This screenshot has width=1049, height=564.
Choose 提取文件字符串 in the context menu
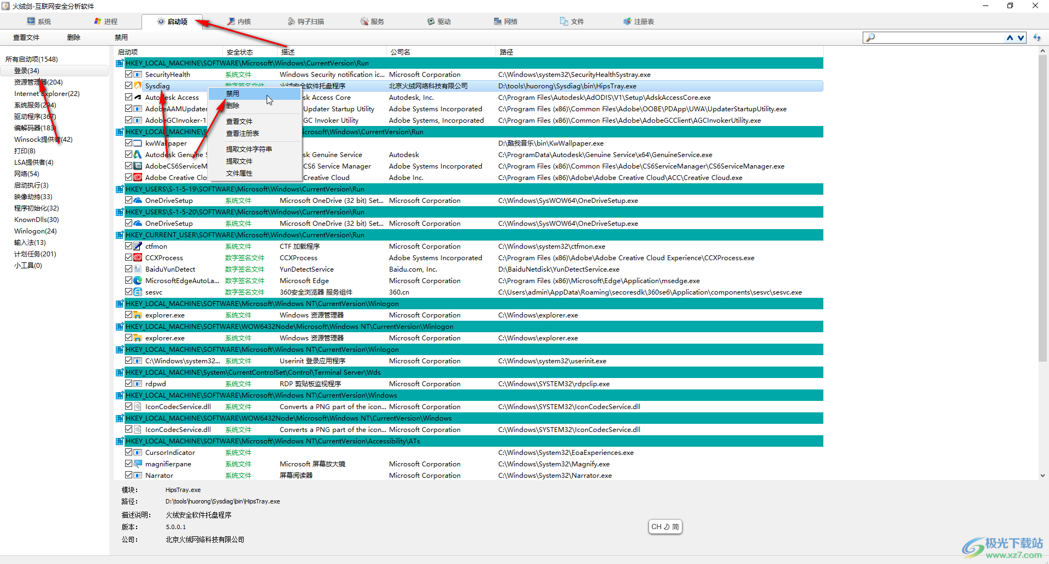point(254,149)
